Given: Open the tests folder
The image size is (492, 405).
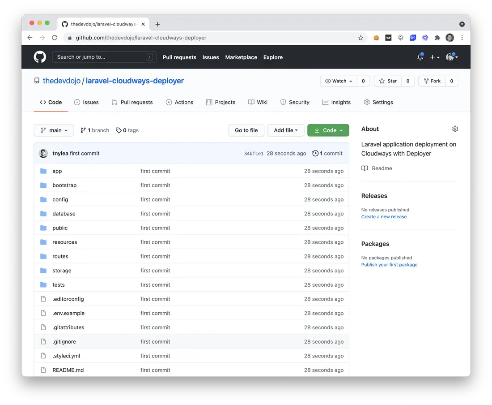Looking at the screenshot, I should point(58,285).
